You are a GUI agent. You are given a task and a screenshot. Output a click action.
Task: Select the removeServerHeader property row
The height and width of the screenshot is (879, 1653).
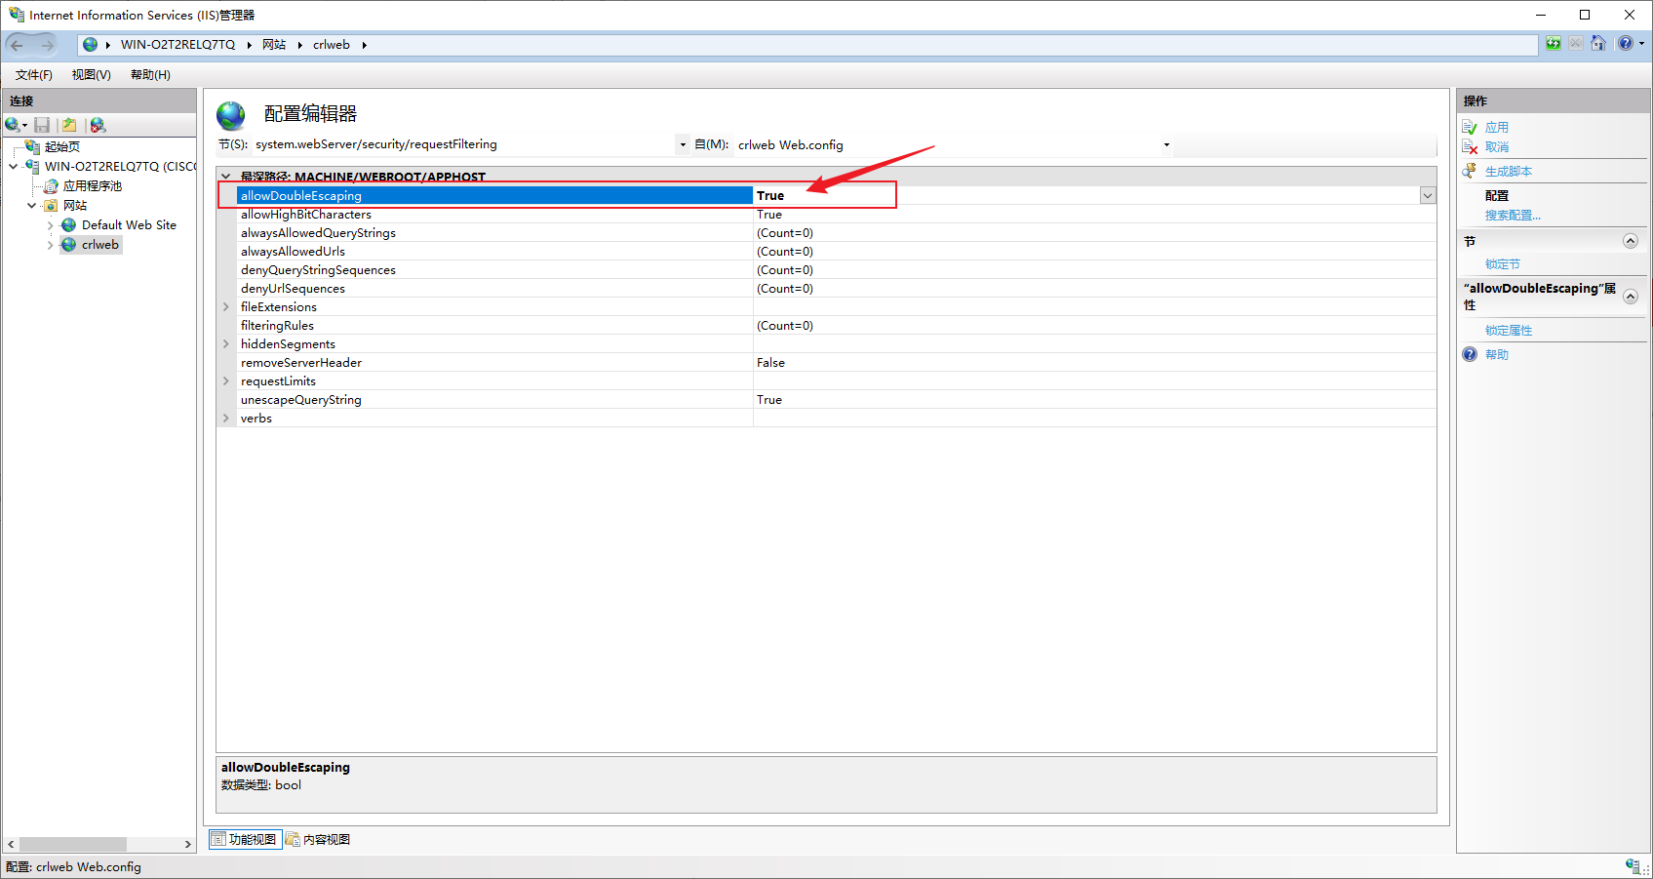826,362
